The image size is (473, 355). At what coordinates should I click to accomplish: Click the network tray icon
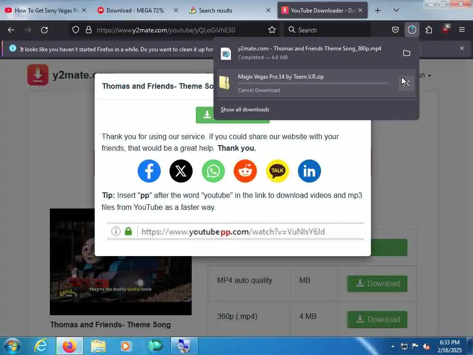[x=404, y=347]
